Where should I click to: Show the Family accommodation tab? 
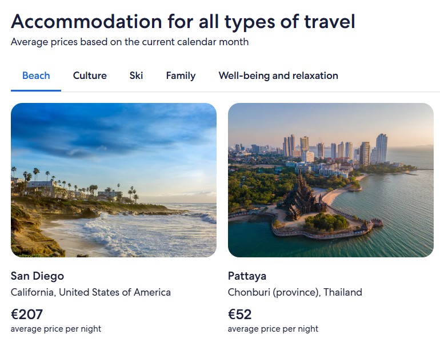(x=181, y=75)
